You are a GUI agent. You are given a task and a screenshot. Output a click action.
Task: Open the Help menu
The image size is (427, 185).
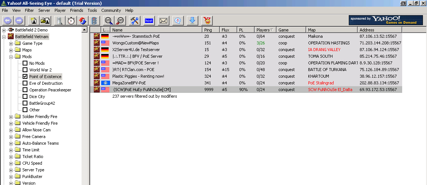129,10
